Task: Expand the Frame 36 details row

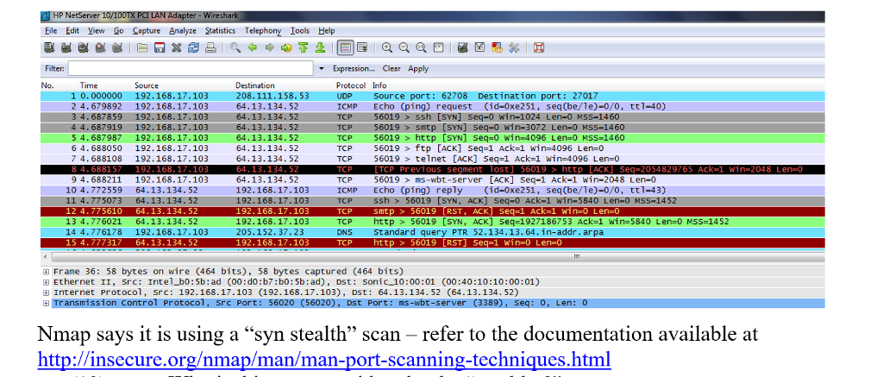Action: [47, 272]
